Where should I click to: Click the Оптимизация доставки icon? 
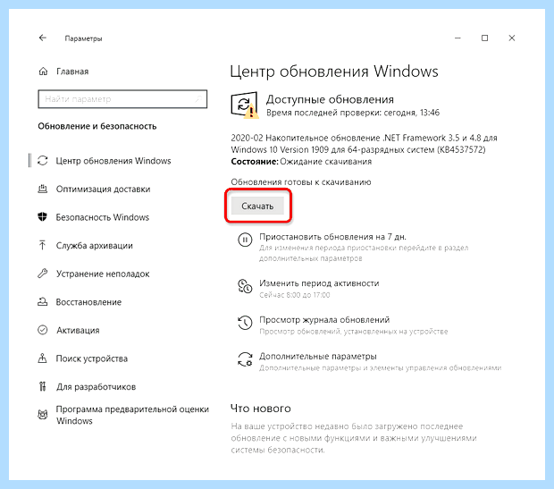(43, 189)
